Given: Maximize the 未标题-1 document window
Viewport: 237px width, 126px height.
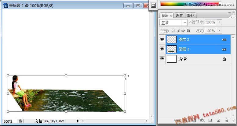Looking at the screenshot, I should (138, 6).
